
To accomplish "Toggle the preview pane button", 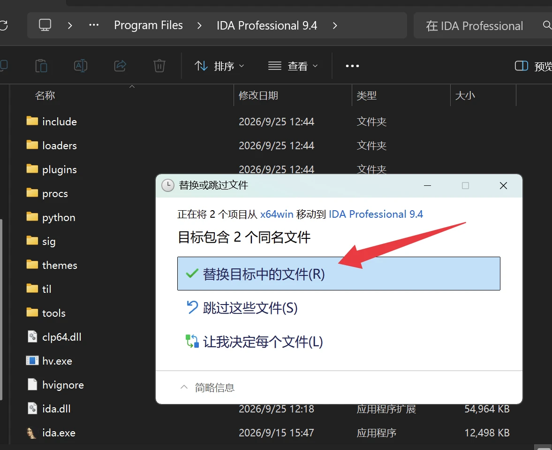I will pos(533,66).
